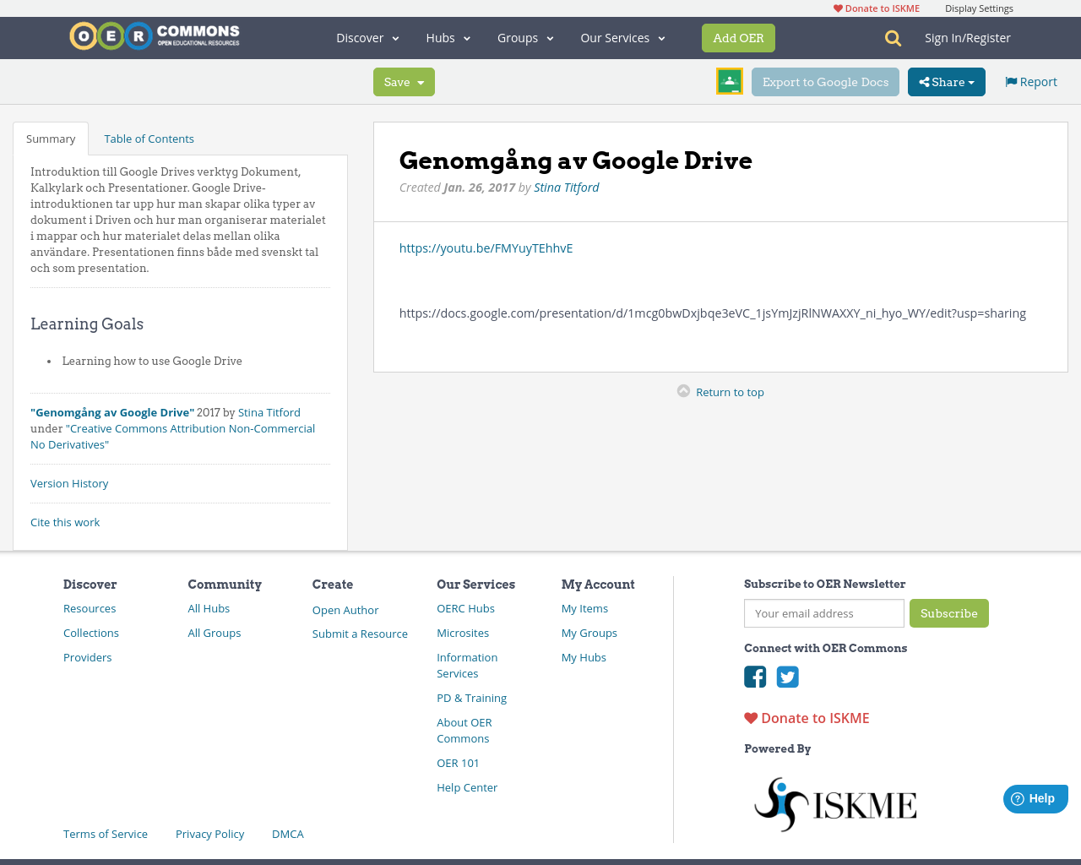This screenshot has height=865, width=1081.
Task: Open Version History
Action: click(x=69, y=483)
